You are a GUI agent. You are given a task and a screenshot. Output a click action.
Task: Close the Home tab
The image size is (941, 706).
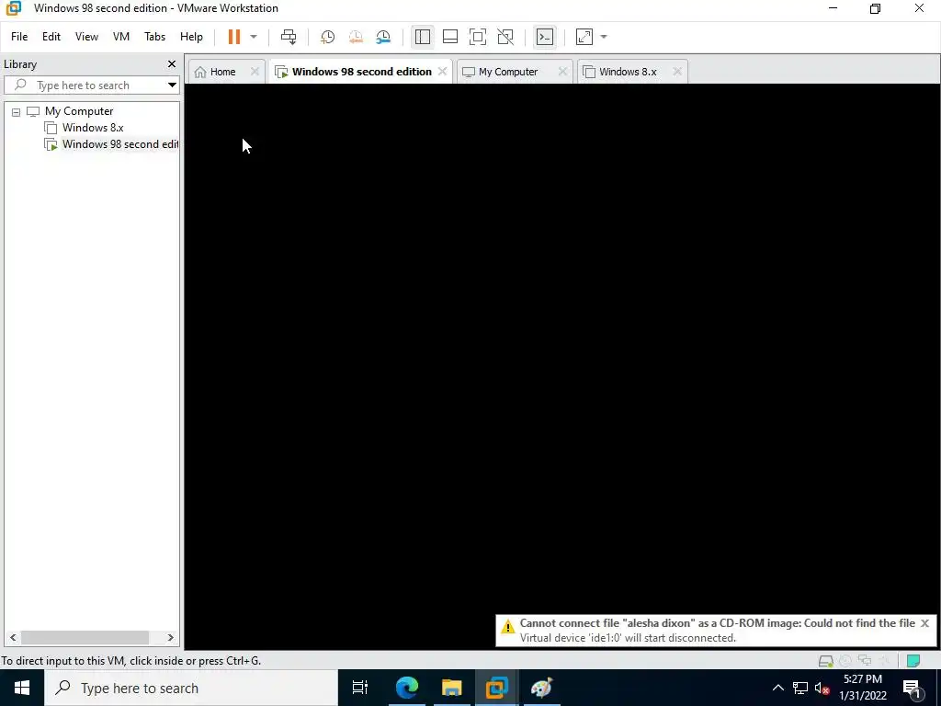click(x=255, y=72)
